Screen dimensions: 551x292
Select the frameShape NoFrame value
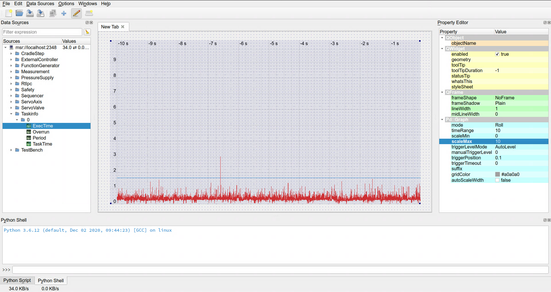pyautogui.click(x=505, y=98)
